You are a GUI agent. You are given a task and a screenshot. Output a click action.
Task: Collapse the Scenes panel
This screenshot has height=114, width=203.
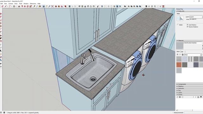tap(189, 95)
